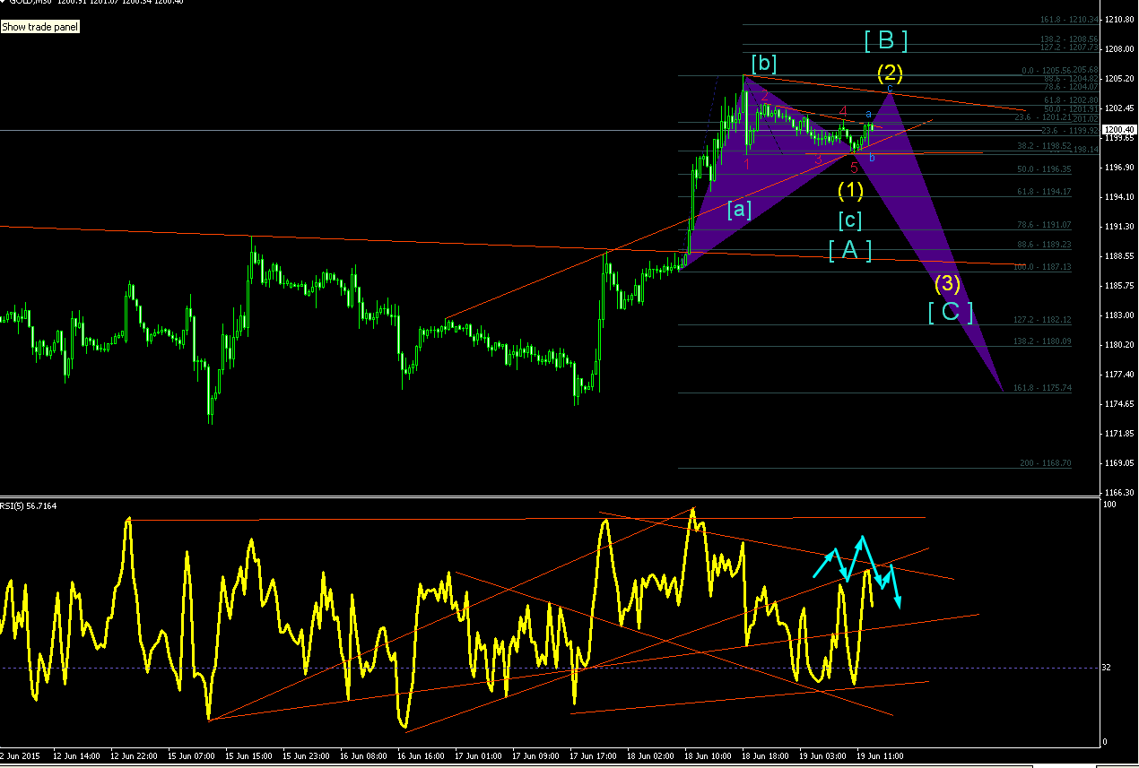Screen dimensions: 1139x768
Task: Click the 1210.80 price axis value
Action: [x=1121, y=19]
